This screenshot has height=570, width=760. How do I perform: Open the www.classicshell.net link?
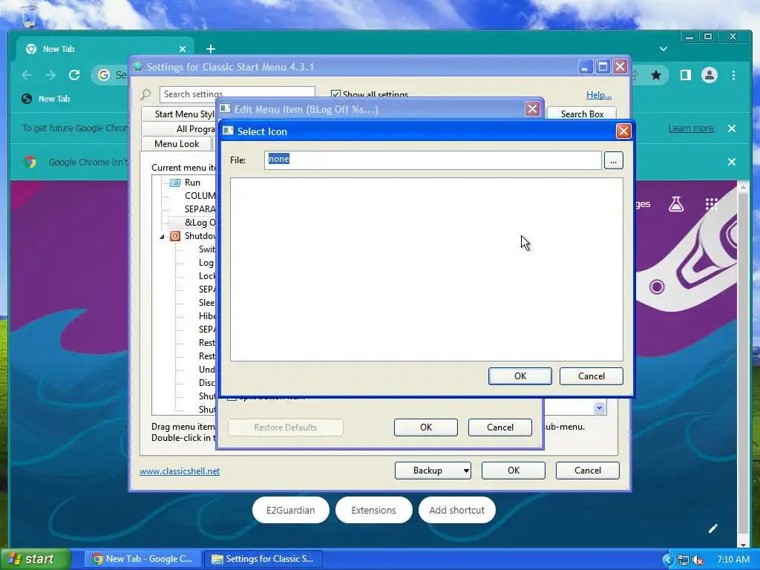pyautogui.click(x=180, y=471)
